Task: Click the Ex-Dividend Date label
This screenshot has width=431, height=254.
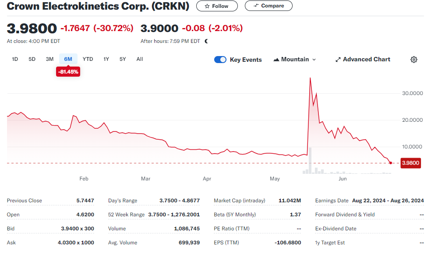Action: (336, 229)
